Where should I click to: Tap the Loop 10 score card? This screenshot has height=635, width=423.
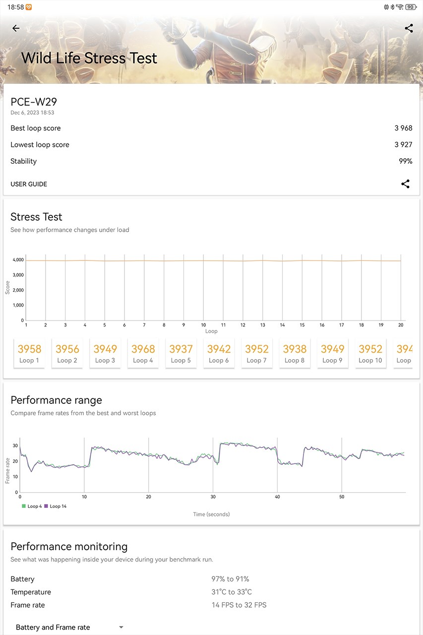point(370,353)
